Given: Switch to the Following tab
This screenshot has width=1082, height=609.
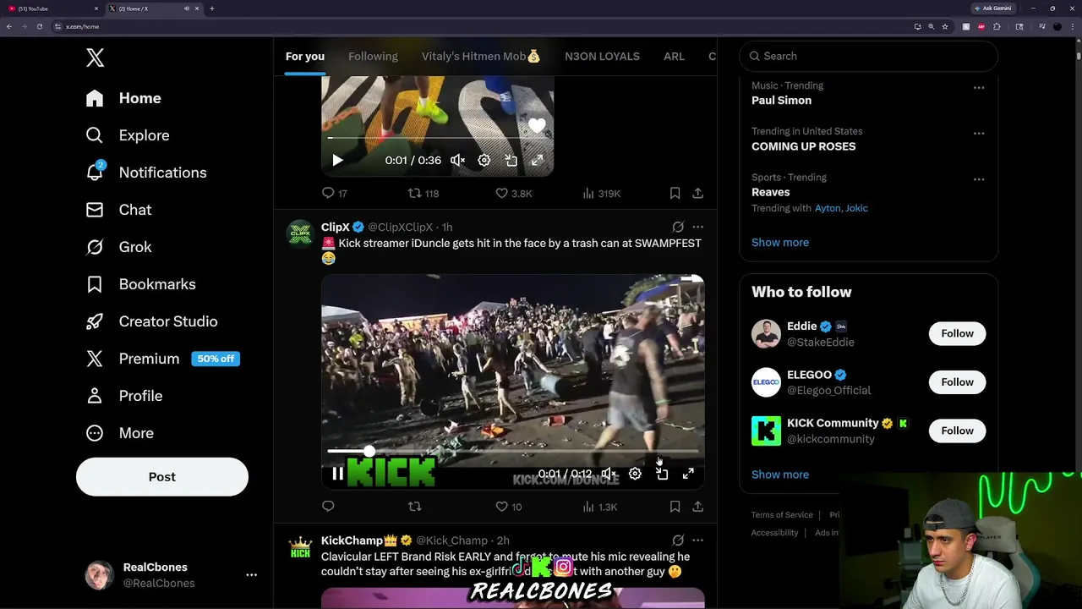Looking at the screenshot, I should pos(373,57).
